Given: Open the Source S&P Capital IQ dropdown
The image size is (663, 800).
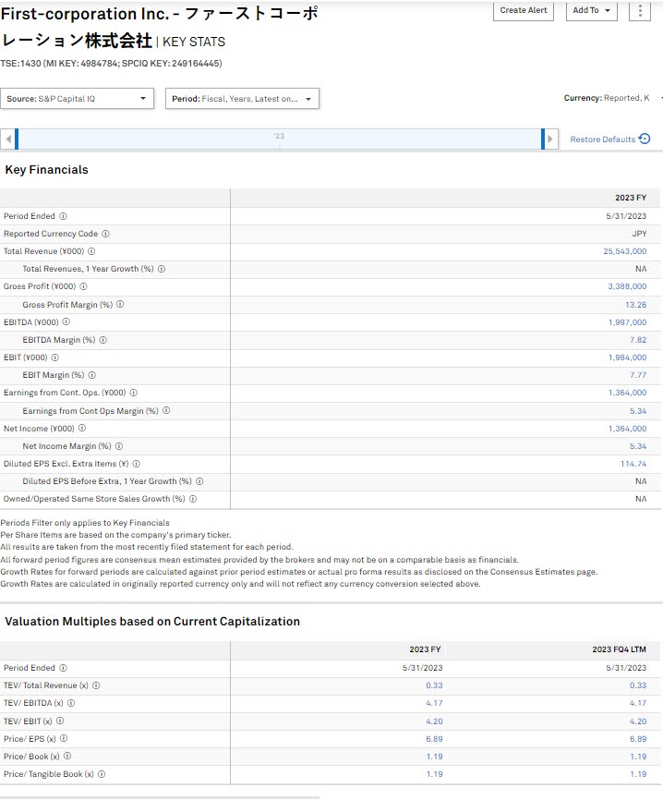Looking at the screenshot, I should click(x=77, y=99).
